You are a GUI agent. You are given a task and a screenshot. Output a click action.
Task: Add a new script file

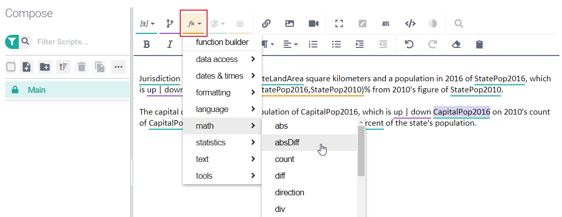point(27,67)
